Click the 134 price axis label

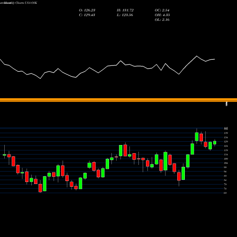[226, 137]
